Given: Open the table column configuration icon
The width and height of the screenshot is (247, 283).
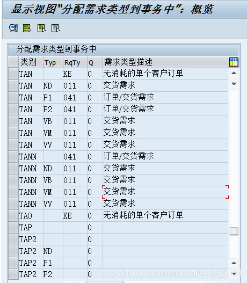Looking at the screenshot, I should coord(234,62).
